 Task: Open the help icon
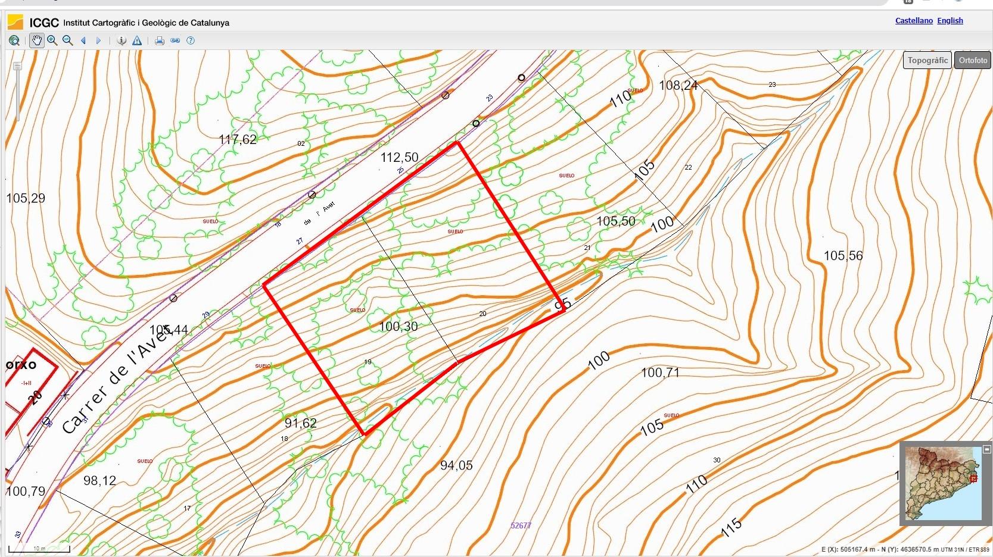191,40
